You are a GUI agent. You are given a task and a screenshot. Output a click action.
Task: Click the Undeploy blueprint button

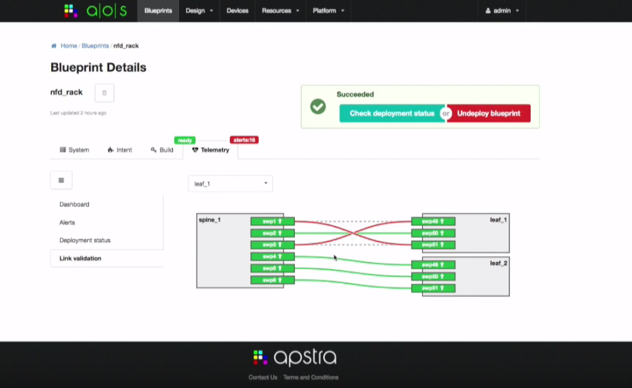point(489,114)
